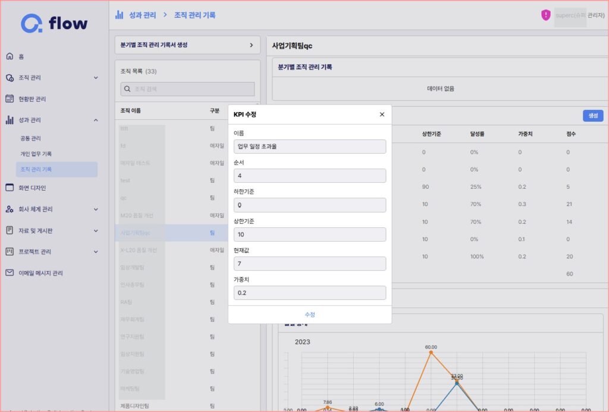Click the flow logo
Image resolution: width=609 pixels, height=412 pixels.
pyautogui.click(x=54, y=23)
